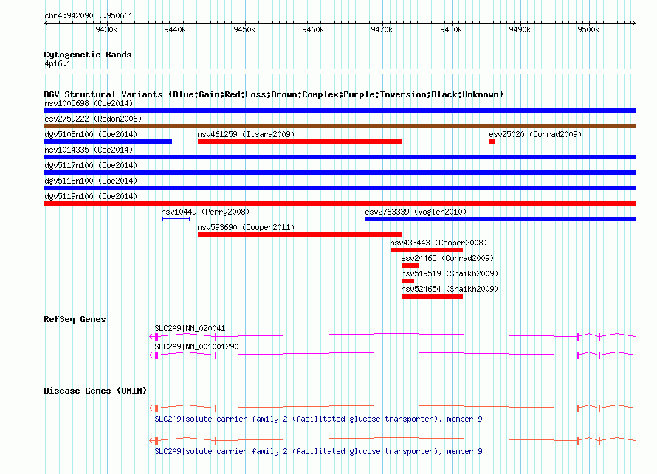The image size is (657, 474).
Task: Click the nsv524654 (Shaikh2009) label
Action: click(x=450, y=289)
